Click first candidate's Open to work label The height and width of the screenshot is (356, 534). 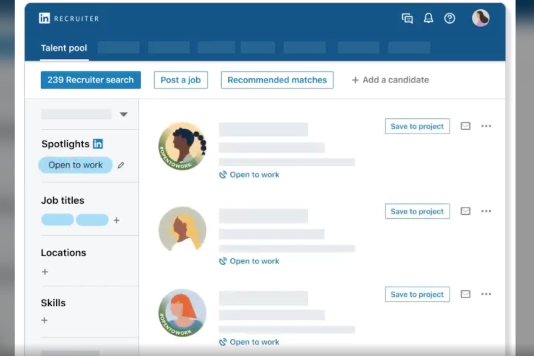pos(249,175)
